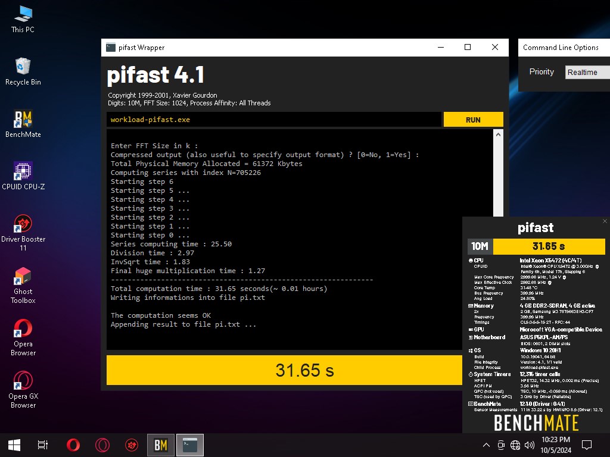Open Driver Booster 11 desktop shortcut
Image resolution: width=610 pixels, height=457 pixels.
coord(23,233)
